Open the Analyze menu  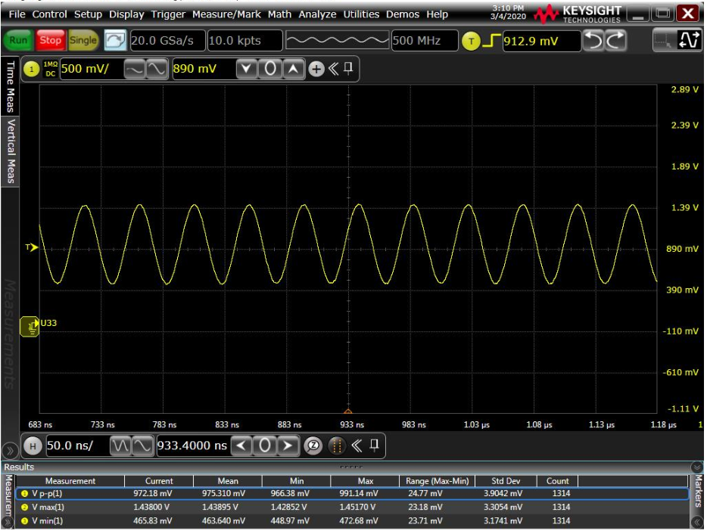pos(317,14)
